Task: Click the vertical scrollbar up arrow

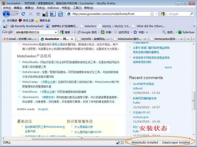Action: pyautogui.click(x=194, y=44)
